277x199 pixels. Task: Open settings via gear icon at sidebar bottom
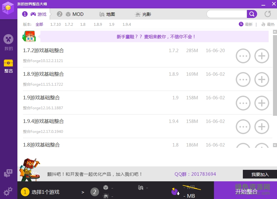pyautogui.click(x=8, y=191)
